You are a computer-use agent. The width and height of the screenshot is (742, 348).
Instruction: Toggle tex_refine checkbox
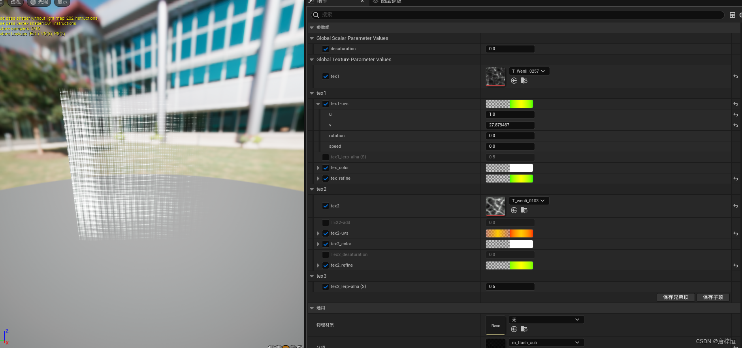326,179
